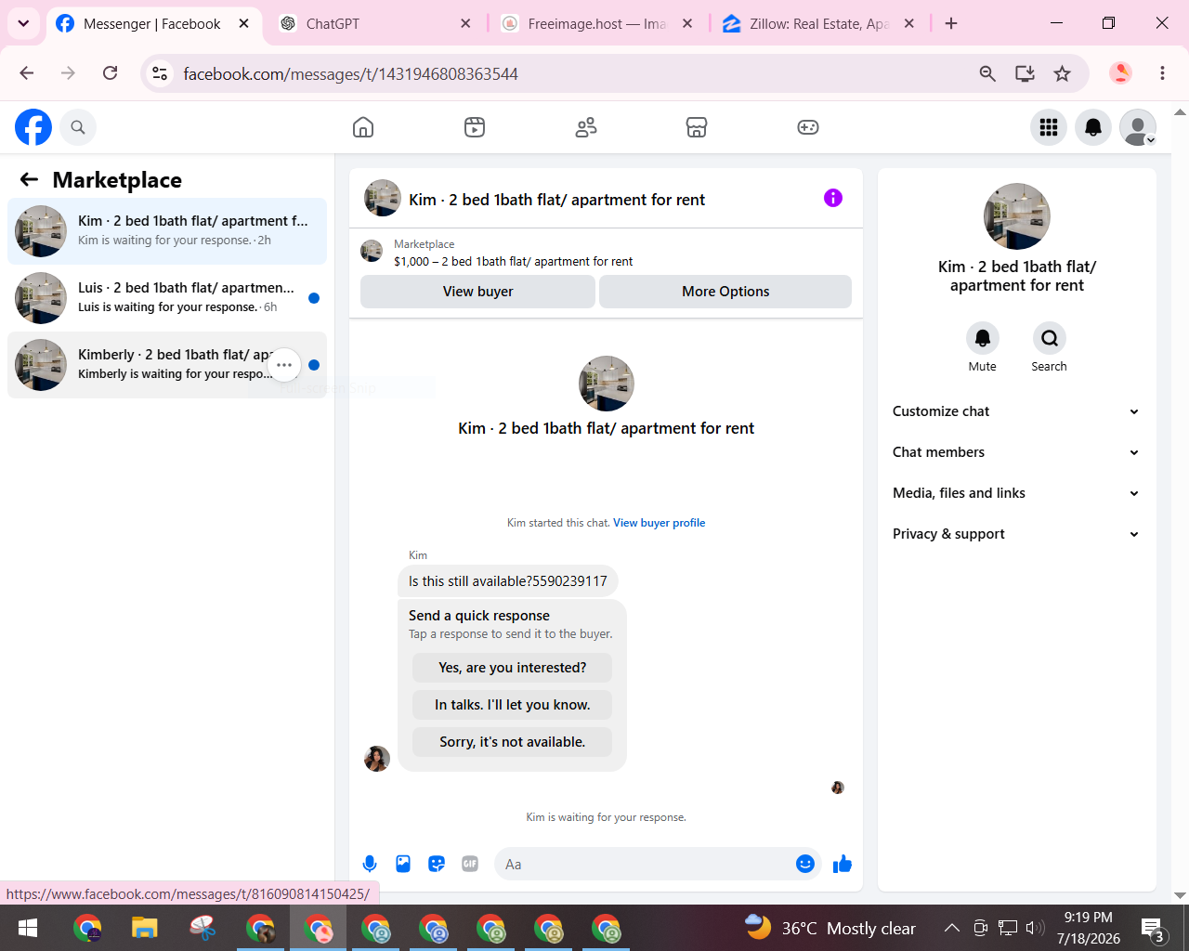
Task: Open the Reels video icon
Action: (475, 127)
